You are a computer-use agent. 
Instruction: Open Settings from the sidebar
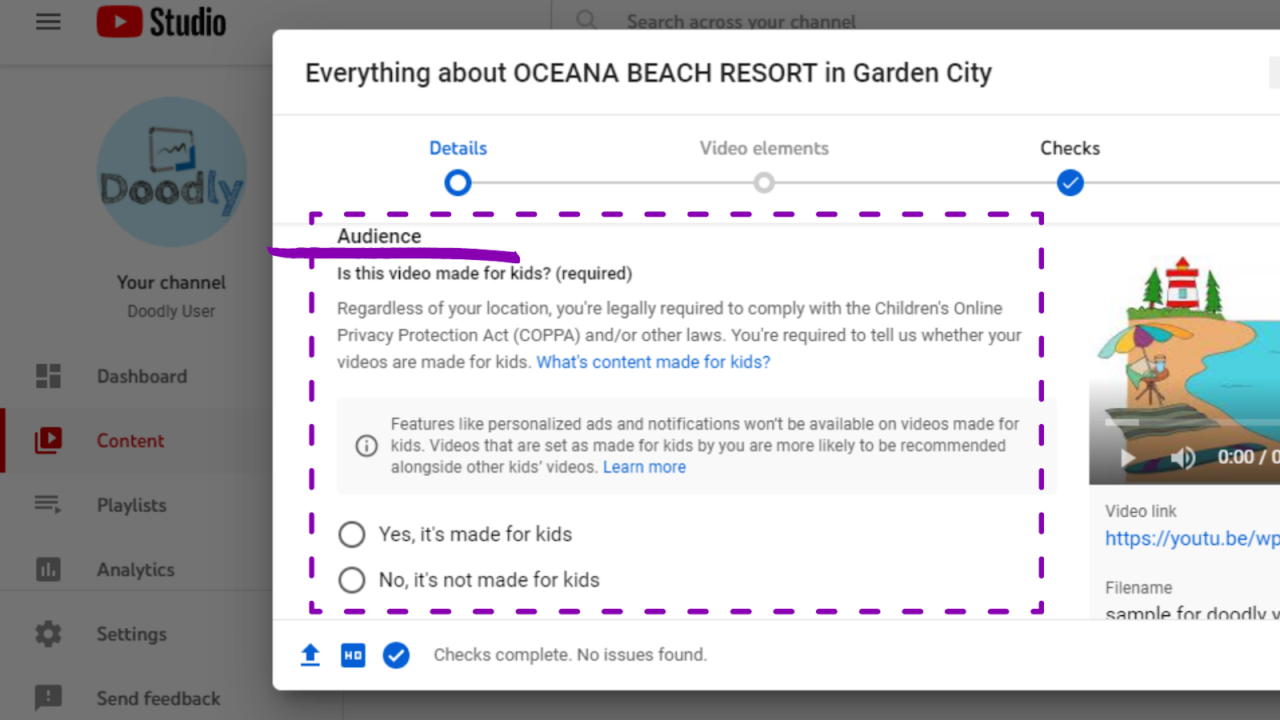132,634
